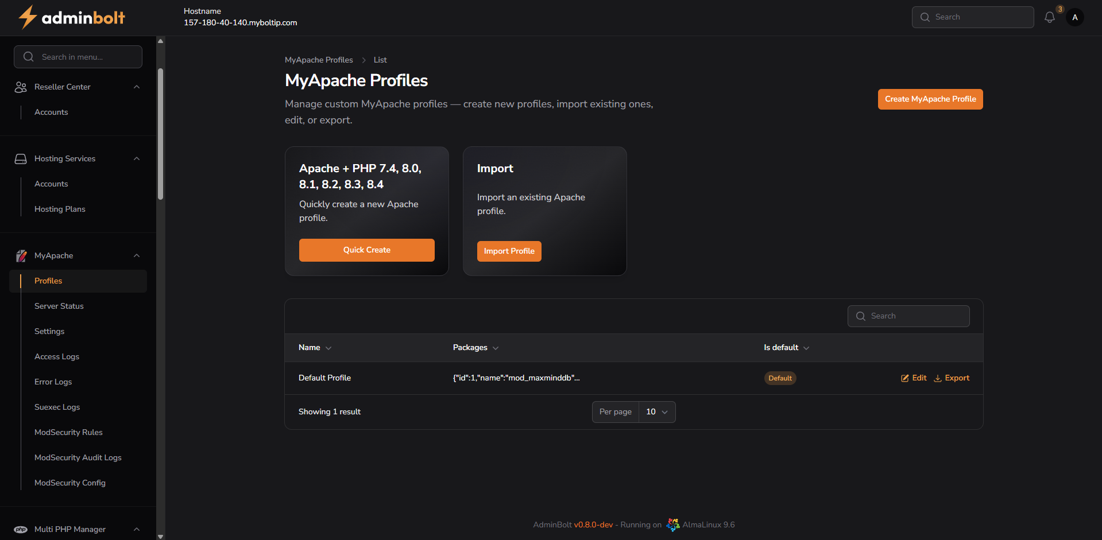
Task: Open the Per page dropdown showing 10
Action: [x=656, y=411]
